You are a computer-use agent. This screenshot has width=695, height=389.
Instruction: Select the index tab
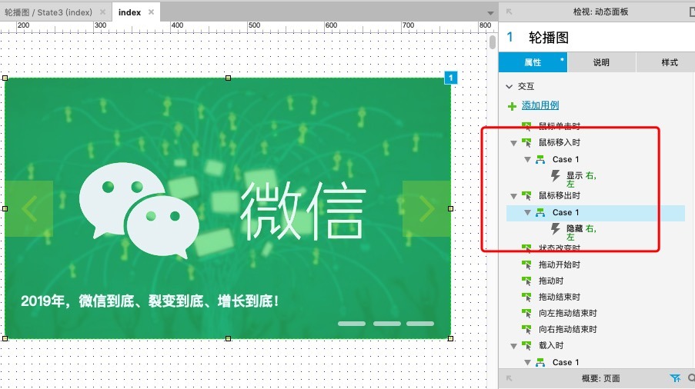pyautogui.click(x=129, y=12)
